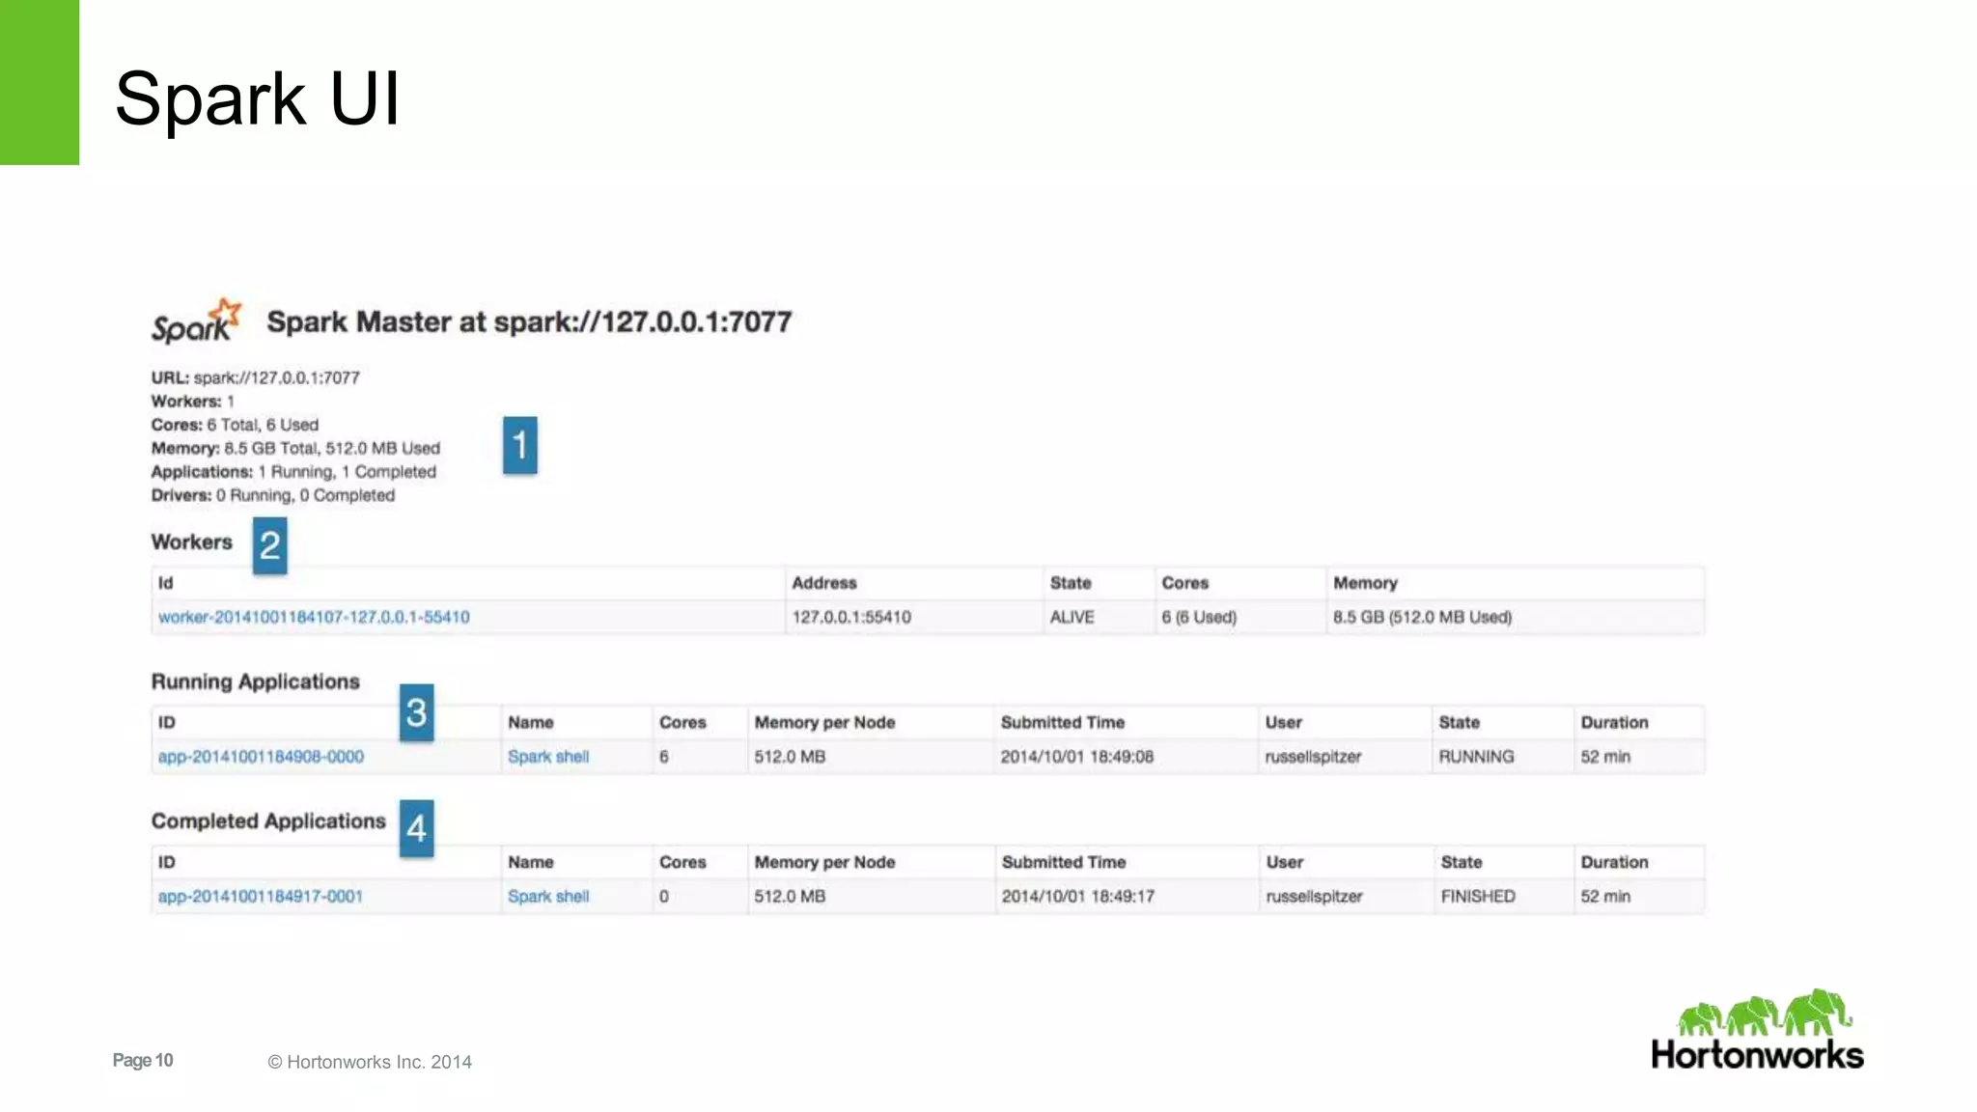
Task: Click the Workers section heading
Action: coord(191,542)
